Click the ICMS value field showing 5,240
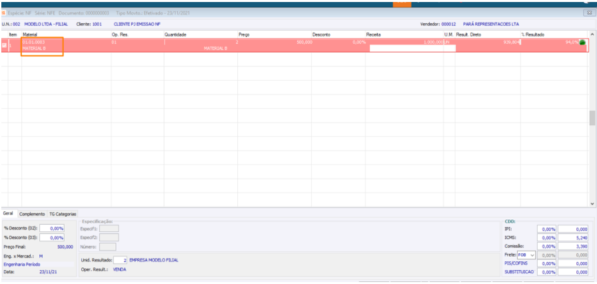The width and height of the screenshot is (597, 284). [572, 238]
